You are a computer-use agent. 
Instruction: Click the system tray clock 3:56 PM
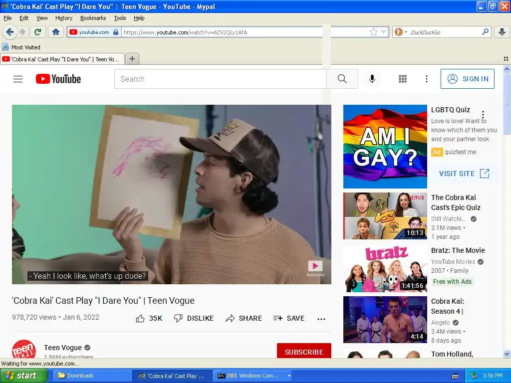coord(493,376)
